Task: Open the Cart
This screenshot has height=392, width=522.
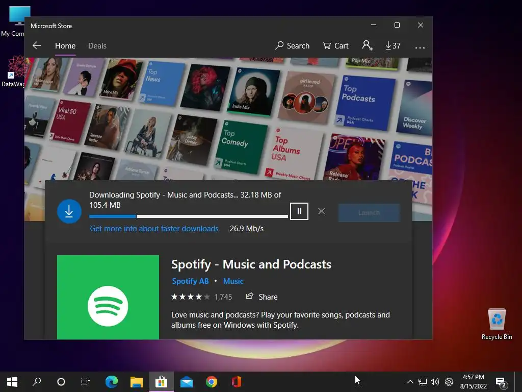Action: [335, 45]
